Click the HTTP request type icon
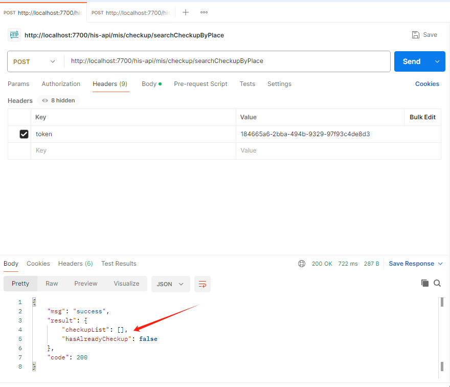The width and height of the screenshot is (450, 387). 14,35
